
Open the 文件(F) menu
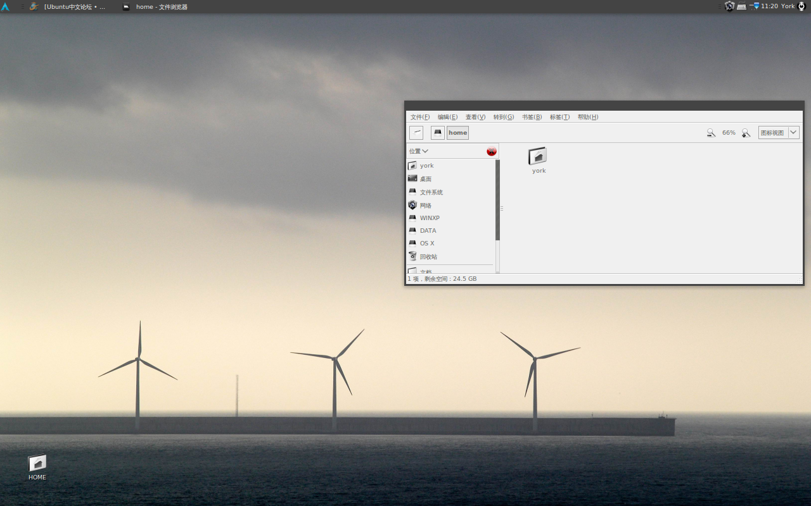pos(420,117)
